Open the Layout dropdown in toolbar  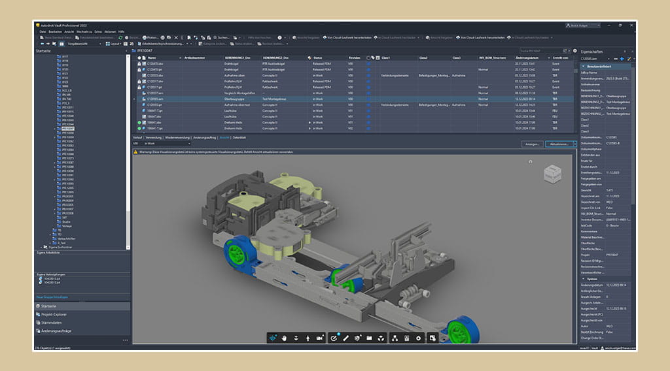pyautogui.click(x=115, y=44)
